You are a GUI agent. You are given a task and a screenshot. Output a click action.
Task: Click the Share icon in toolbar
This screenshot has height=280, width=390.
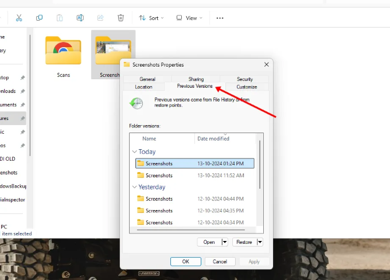click(x=100, y=18)
